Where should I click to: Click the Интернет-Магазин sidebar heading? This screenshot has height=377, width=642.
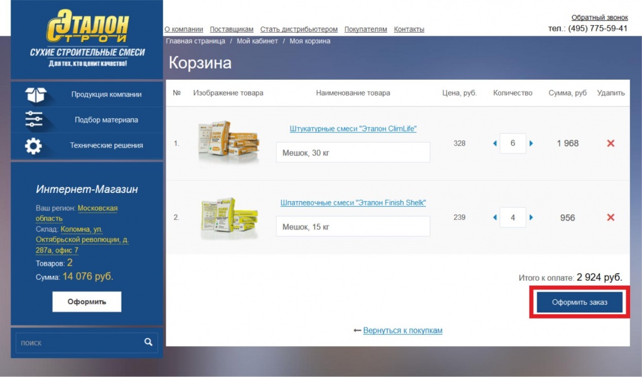coord(87,189)
